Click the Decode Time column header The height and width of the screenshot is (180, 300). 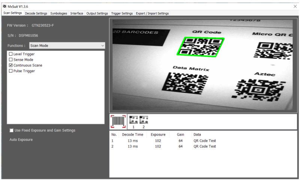pyautogui.click(x=133, y=135)
